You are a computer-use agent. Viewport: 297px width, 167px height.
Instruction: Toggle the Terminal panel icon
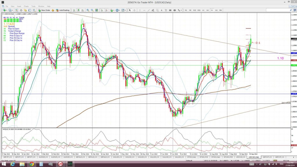[30, 10]
